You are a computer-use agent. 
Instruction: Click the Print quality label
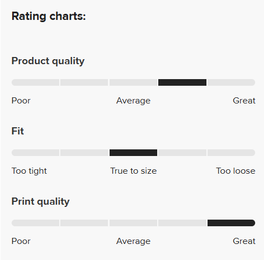40,202
